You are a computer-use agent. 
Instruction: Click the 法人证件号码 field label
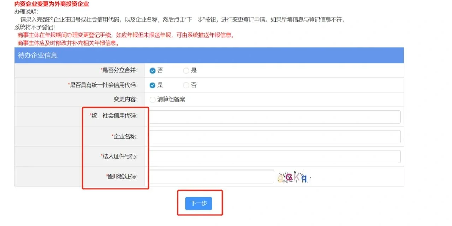tap(119, 156)
